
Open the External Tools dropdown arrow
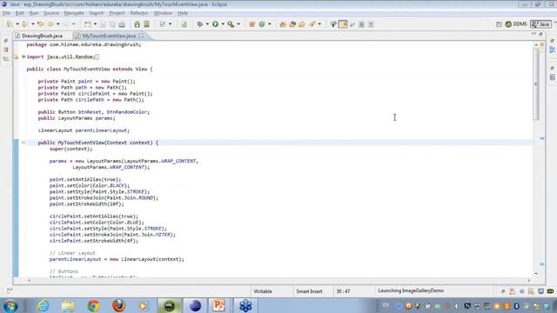pos(238,24)
